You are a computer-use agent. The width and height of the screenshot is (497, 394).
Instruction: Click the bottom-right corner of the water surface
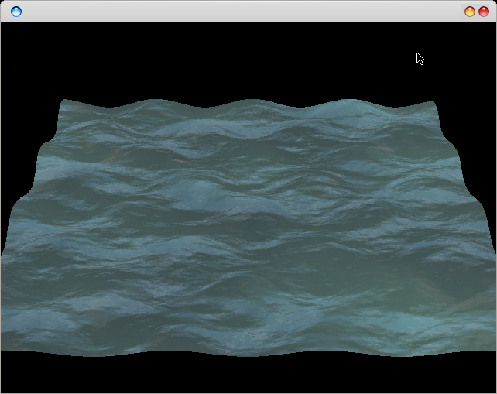click(492, 348)
